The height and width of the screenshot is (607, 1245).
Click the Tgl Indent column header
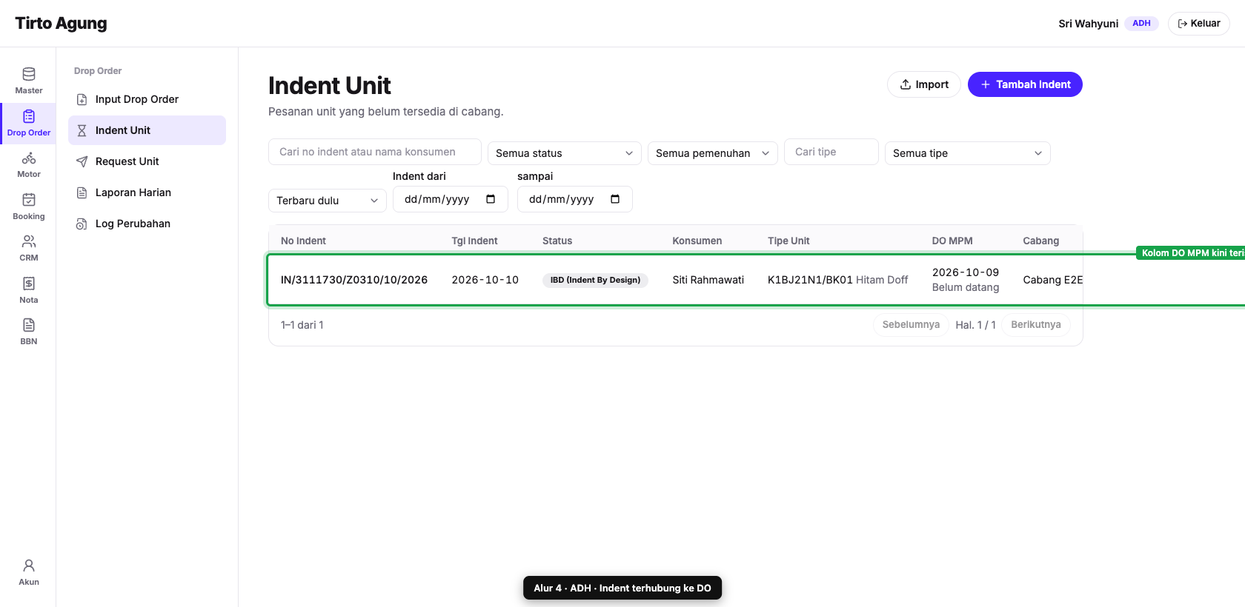point(474,241)
